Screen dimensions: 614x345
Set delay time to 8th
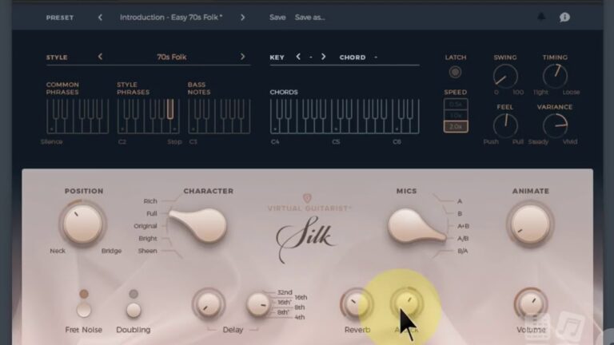tap(300, 307)
